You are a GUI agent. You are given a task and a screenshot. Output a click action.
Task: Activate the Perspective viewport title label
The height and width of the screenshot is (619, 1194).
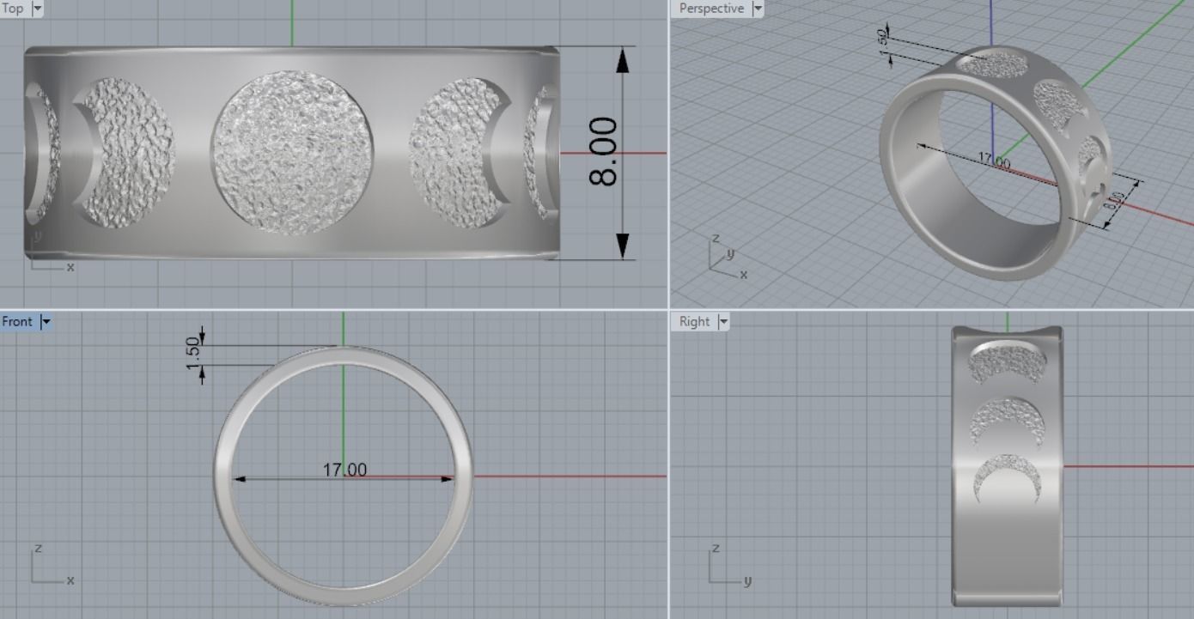point(711,9)
